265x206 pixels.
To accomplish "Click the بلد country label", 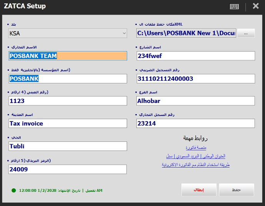I will click(x=13, y=24).
